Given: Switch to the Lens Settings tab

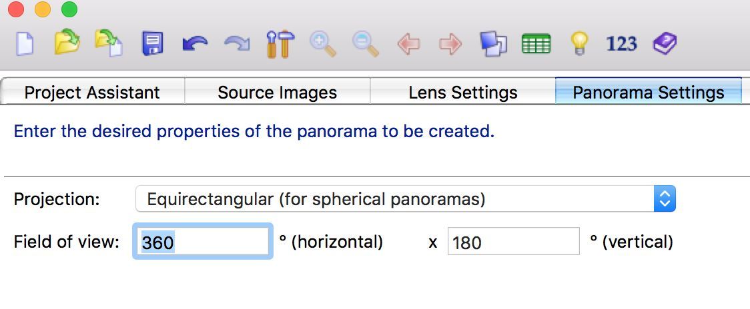Looking at the screenshot, I should [463, 92].
